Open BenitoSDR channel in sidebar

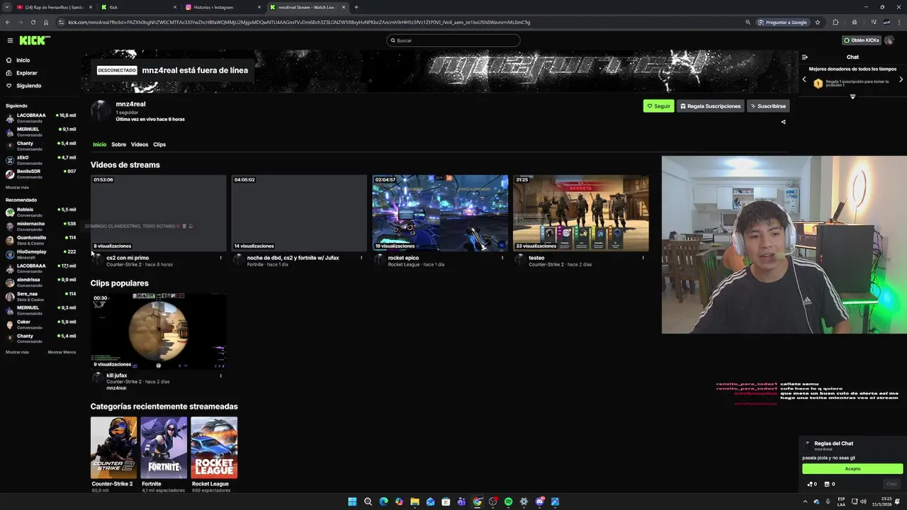pyautogui.click(x=40, y=174)
